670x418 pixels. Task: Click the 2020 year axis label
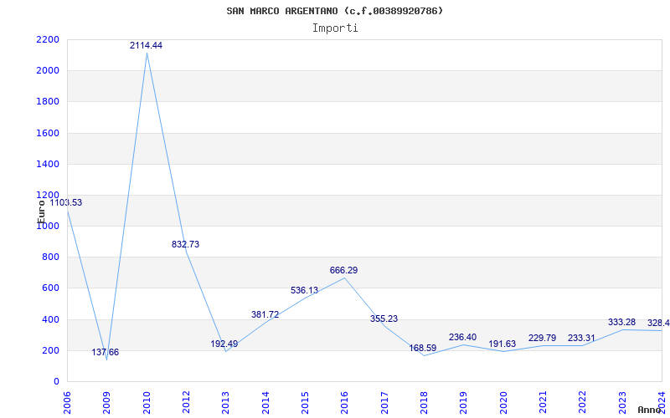point(503,403)
